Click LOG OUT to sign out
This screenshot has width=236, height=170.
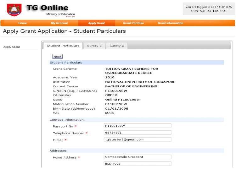[220, 11]
